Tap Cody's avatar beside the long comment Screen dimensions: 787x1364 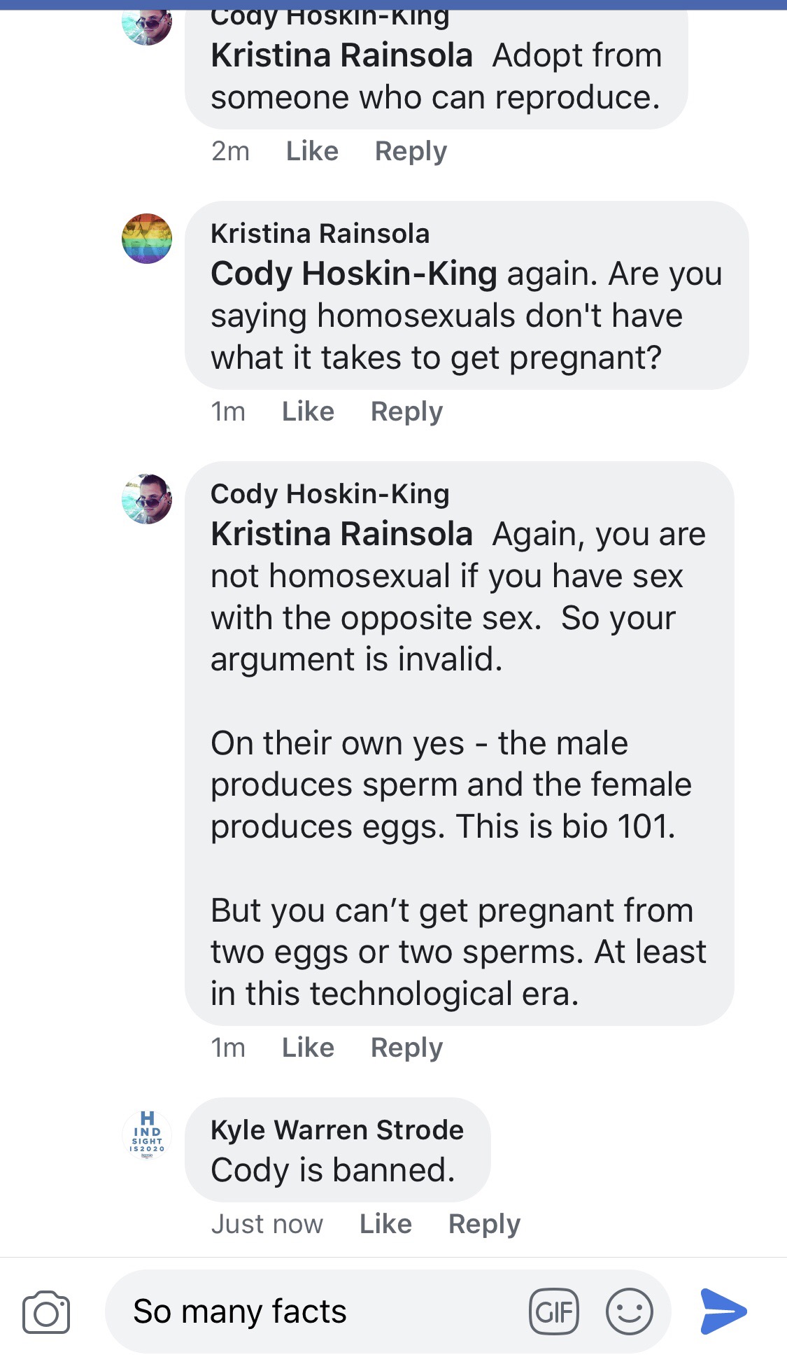[147, 499]
